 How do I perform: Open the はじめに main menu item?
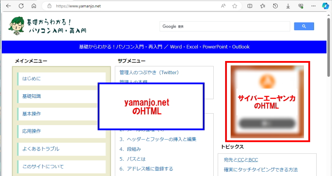[61, 79]
